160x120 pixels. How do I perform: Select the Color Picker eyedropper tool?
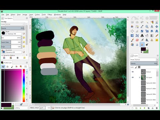[142, 27]
